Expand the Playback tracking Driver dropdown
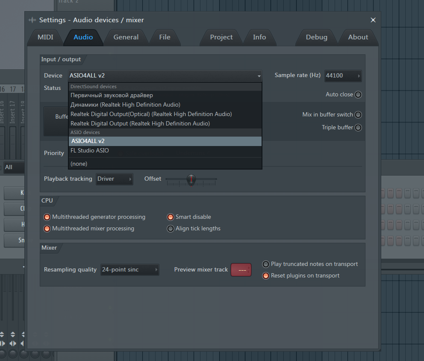This screenshot has width=424, height=361. point(114,179)
